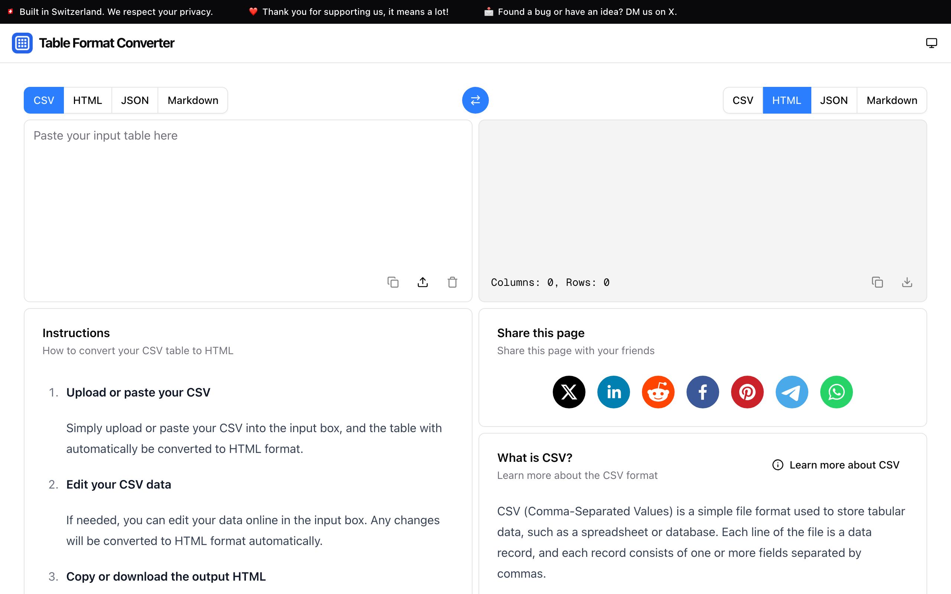
Task: Click 'Built in Switzerland' banner text
Action: (116, 12)
